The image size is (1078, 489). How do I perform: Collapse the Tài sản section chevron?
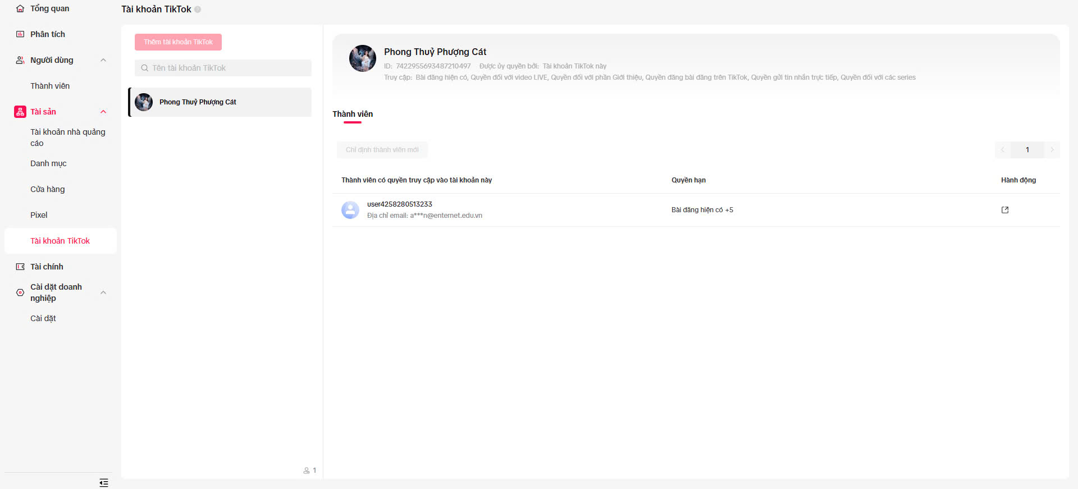pos(103,112)
